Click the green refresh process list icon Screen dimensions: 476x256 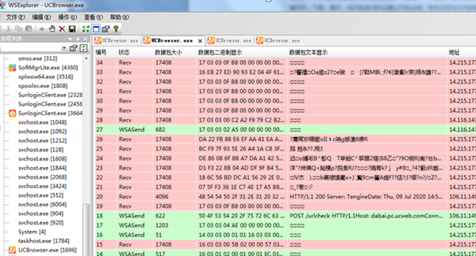tap(83, 48)
